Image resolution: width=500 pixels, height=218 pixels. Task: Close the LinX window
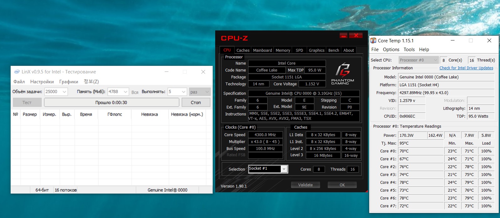tap(203, 72)
